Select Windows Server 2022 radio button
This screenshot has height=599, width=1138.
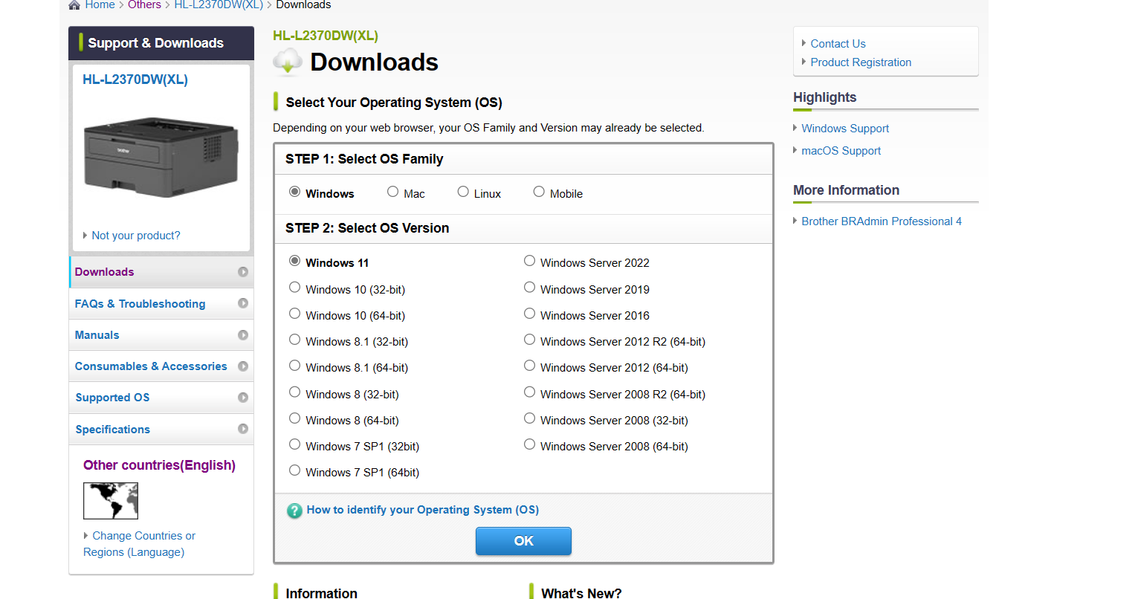pyautogui.click(x=529, y=261)
